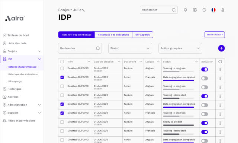This screenshot has width=238, height=143.
Task: Enable activation for Achat Français Training in progress
Action: (x=205, y=114)
